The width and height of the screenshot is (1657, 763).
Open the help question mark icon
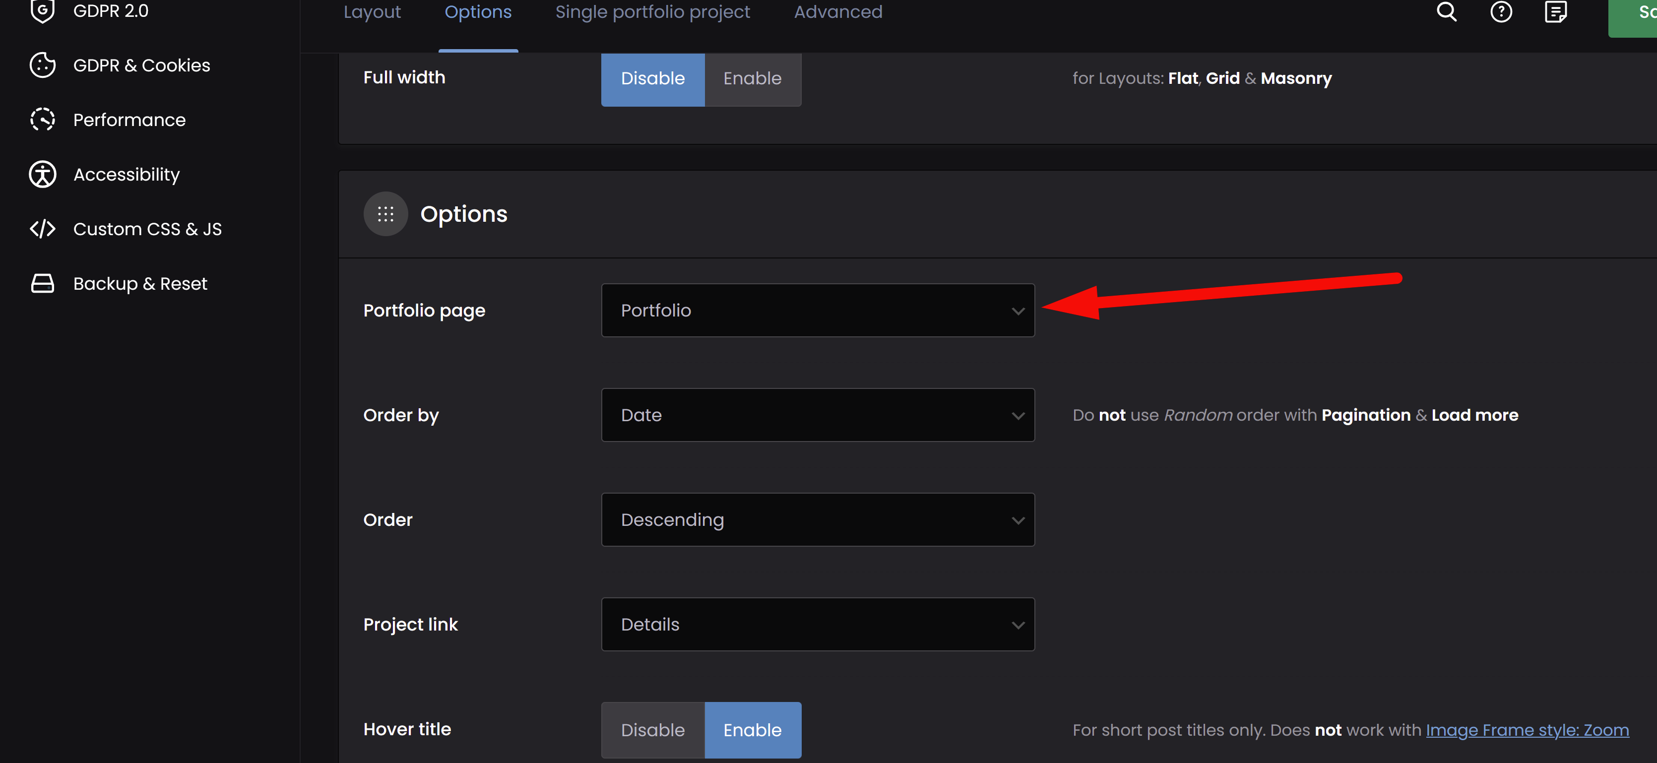point(1501,11)
